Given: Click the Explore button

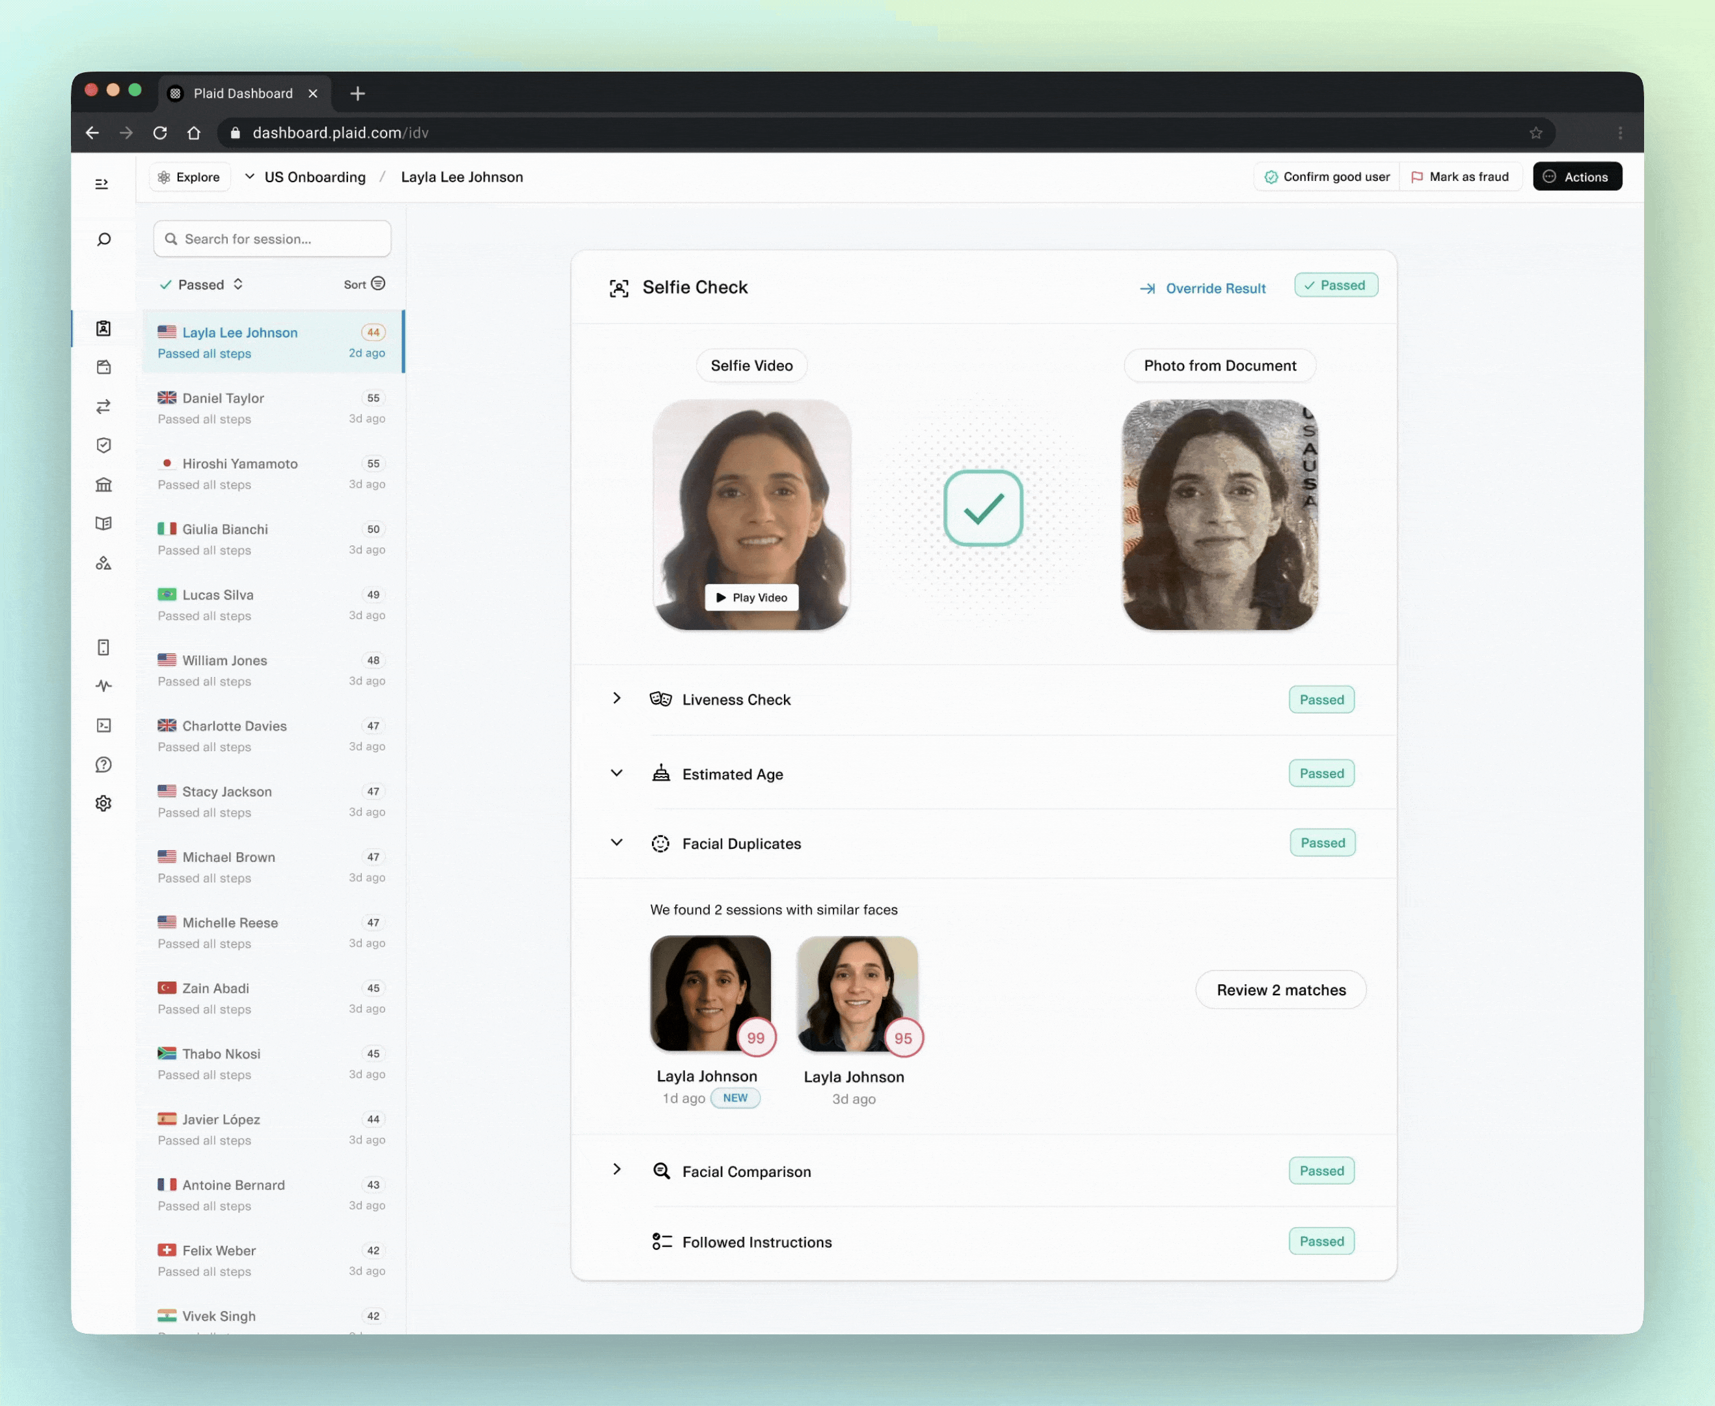Looking at the screenshot, I should pyautogui.click(x=189, y=177).
